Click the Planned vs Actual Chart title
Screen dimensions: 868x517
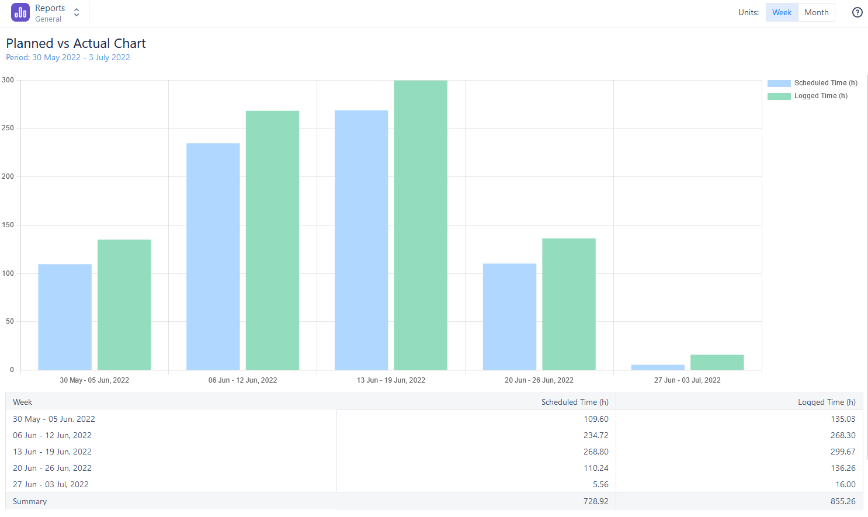pyautogui.click(x=76, y=43)
